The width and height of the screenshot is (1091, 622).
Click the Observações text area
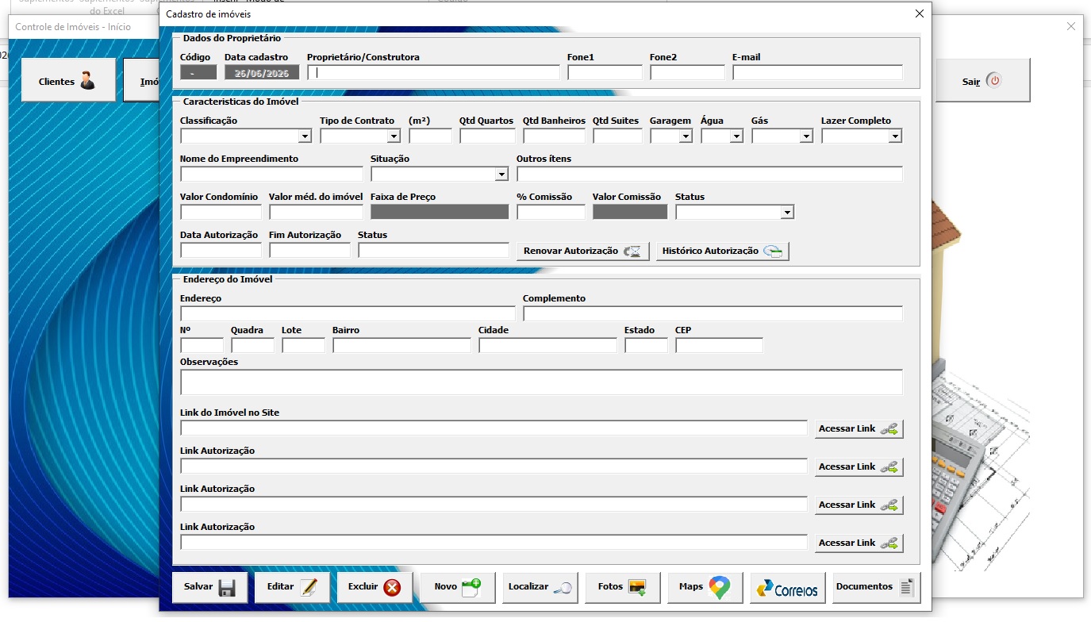[x=541, y=382]
